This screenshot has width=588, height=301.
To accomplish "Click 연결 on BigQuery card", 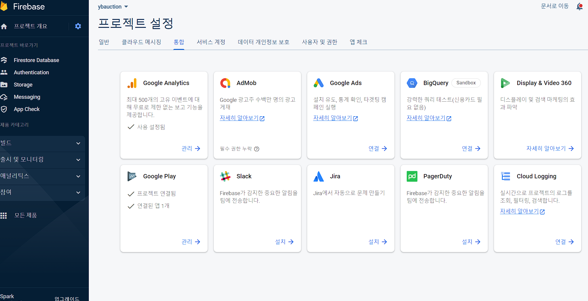I will 471,148.
